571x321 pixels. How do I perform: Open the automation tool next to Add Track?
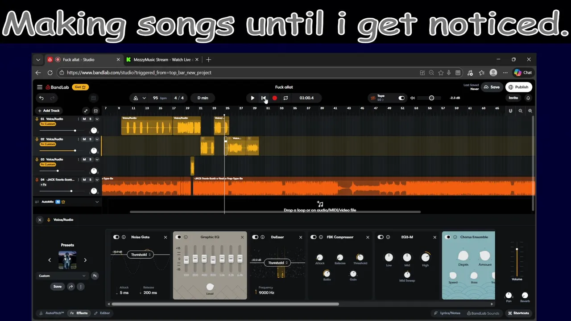(x=86, y=111)
